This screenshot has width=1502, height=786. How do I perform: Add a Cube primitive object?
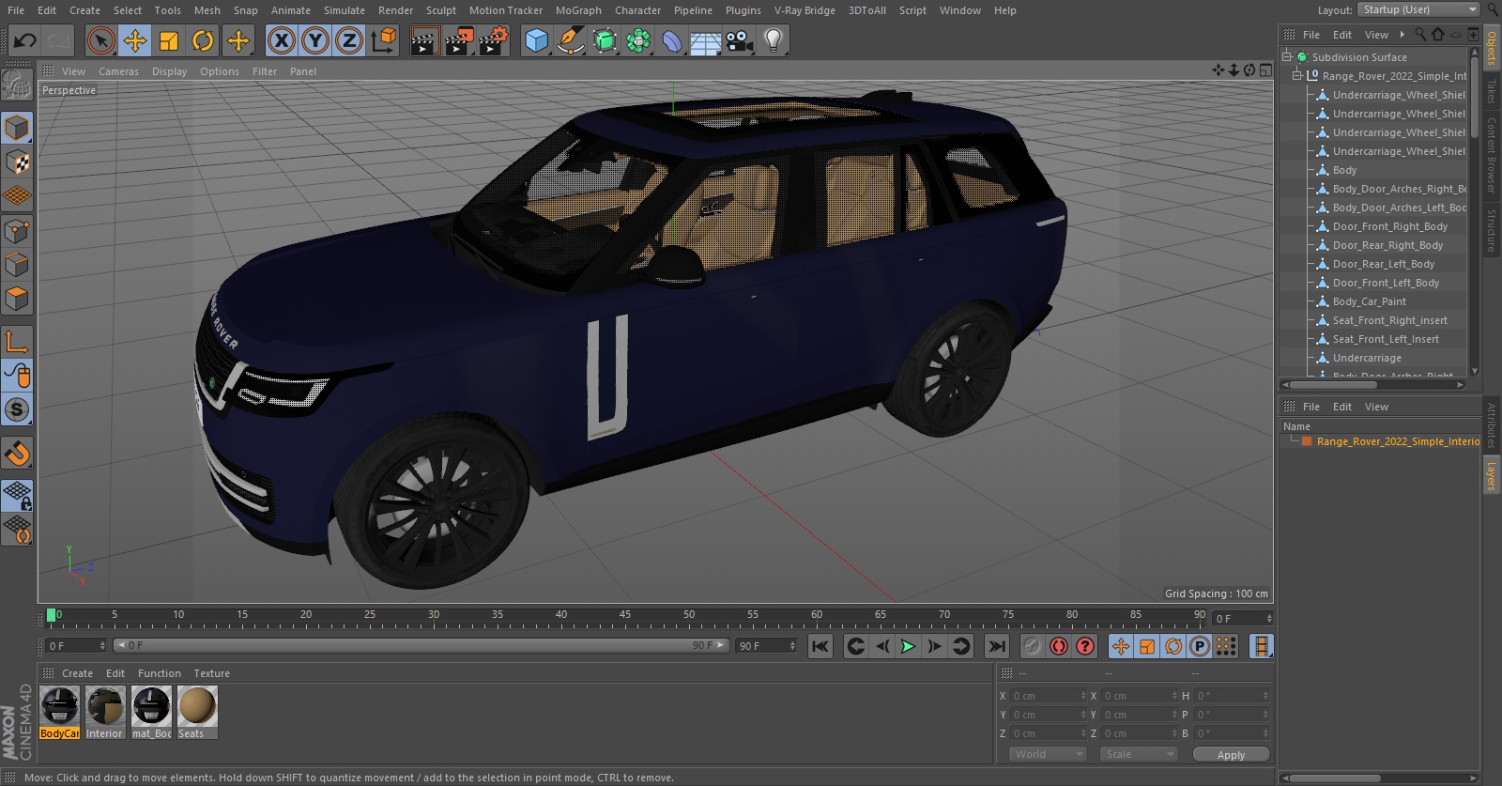536,40
